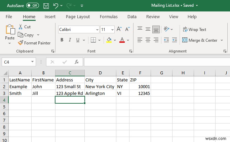
Task: Toggle Wrap Text
Action: 194,30
